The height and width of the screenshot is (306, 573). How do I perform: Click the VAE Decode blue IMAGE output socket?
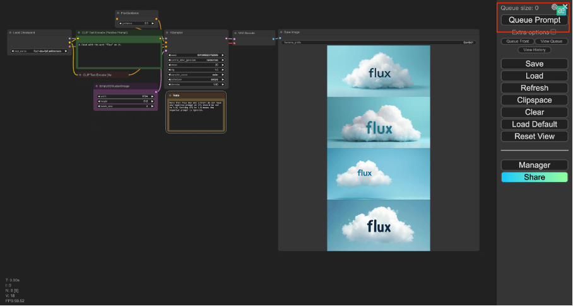(273, 38)
